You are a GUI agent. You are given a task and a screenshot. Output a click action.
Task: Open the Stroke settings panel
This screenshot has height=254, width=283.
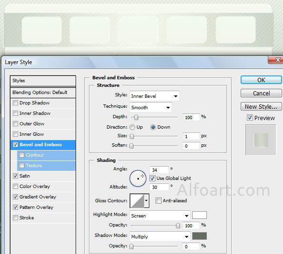27,218
